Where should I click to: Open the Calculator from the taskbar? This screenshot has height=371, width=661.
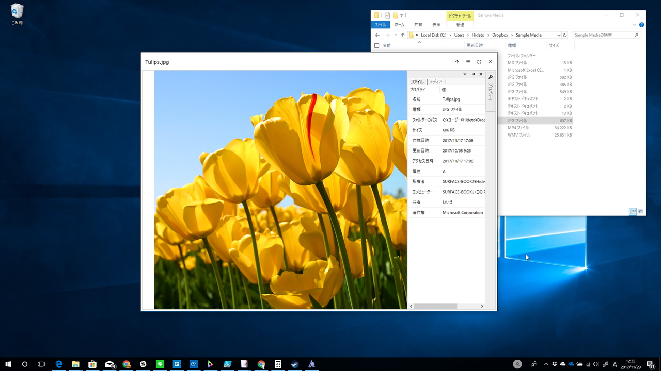point(278,364)
